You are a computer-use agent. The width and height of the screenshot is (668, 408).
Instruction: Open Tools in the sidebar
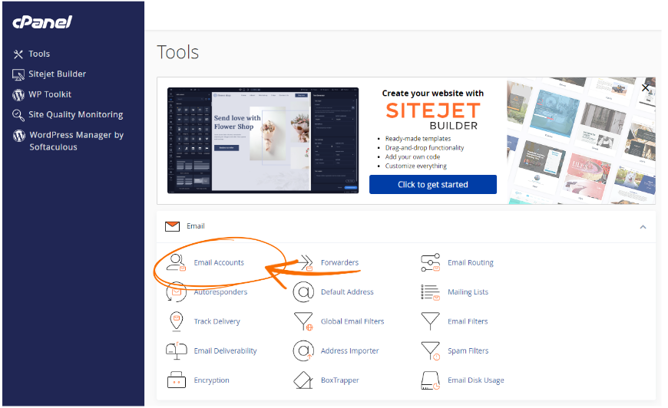tap(39, 54)
